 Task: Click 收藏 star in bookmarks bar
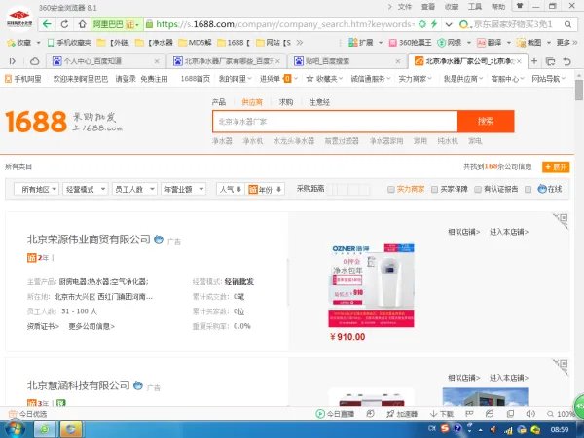point(19,43)
